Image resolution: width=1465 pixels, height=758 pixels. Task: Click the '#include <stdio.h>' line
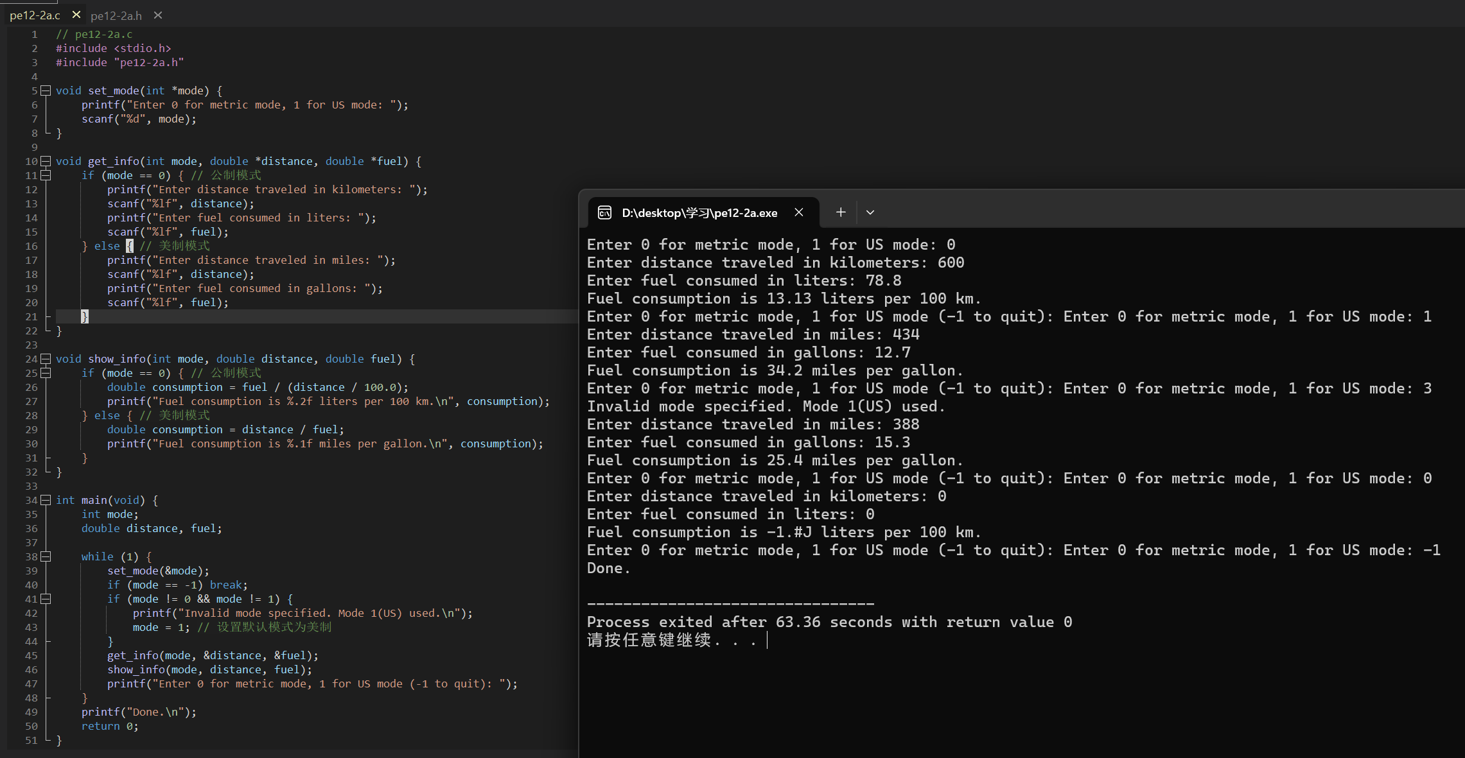(x=114, y=48)
